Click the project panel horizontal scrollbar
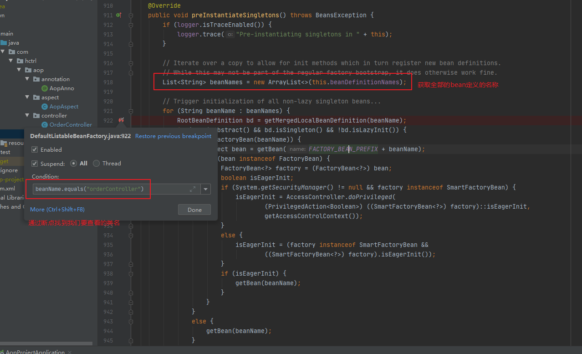 [46, 344]
